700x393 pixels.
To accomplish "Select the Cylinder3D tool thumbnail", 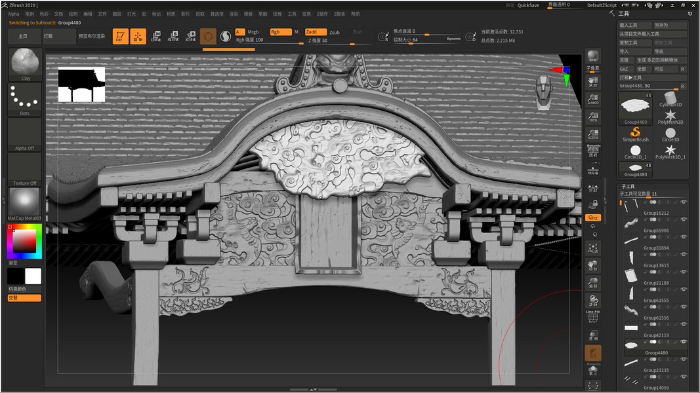I will click(670, 100).
